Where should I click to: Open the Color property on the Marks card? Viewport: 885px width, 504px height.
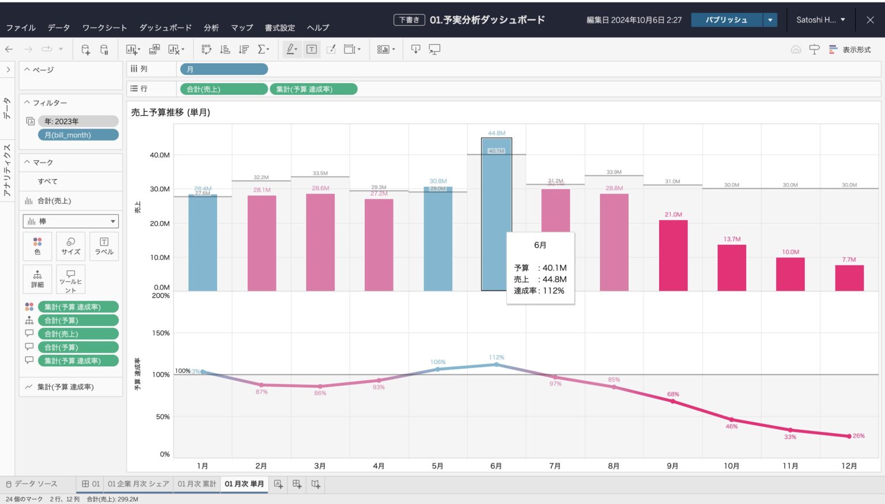37,247
